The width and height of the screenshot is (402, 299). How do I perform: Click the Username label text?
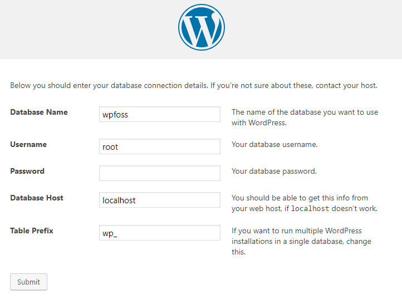[28, 144]
